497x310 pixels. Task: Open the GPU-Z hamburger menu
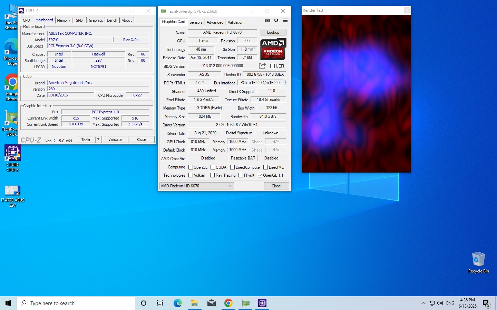285,21
